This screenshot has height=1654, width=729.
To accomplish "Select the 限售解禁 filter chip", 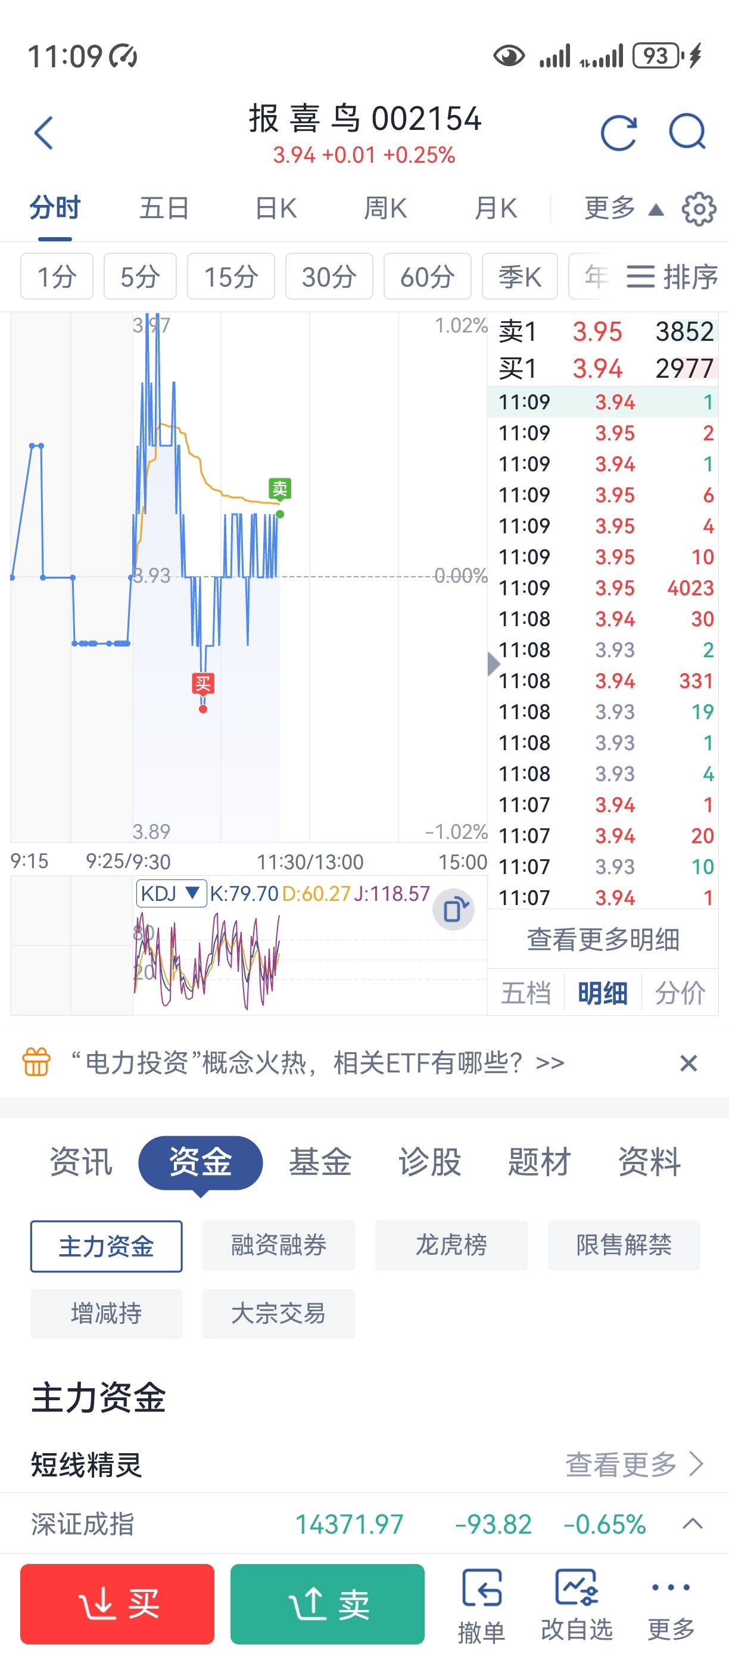I will (x=624, y=1246).
